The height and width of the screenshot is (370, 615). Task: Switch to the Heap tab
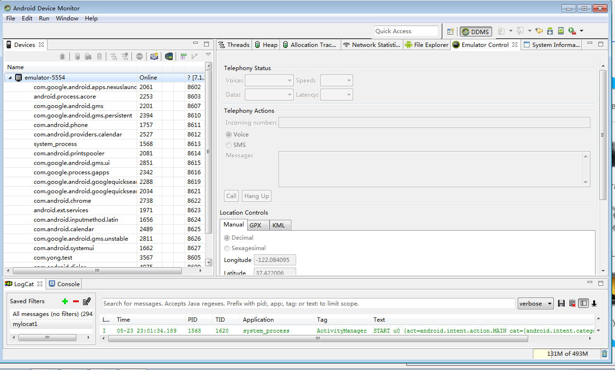[266, 45]
